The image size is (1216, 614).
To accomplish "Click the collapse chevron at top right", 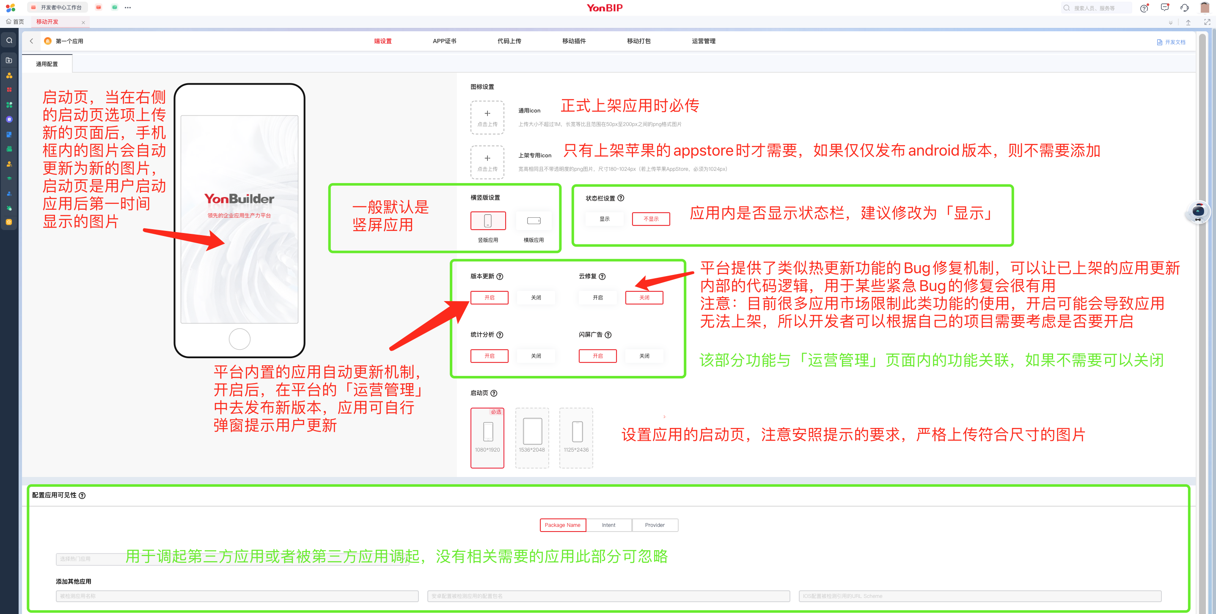I will (x=1170, y=23).
